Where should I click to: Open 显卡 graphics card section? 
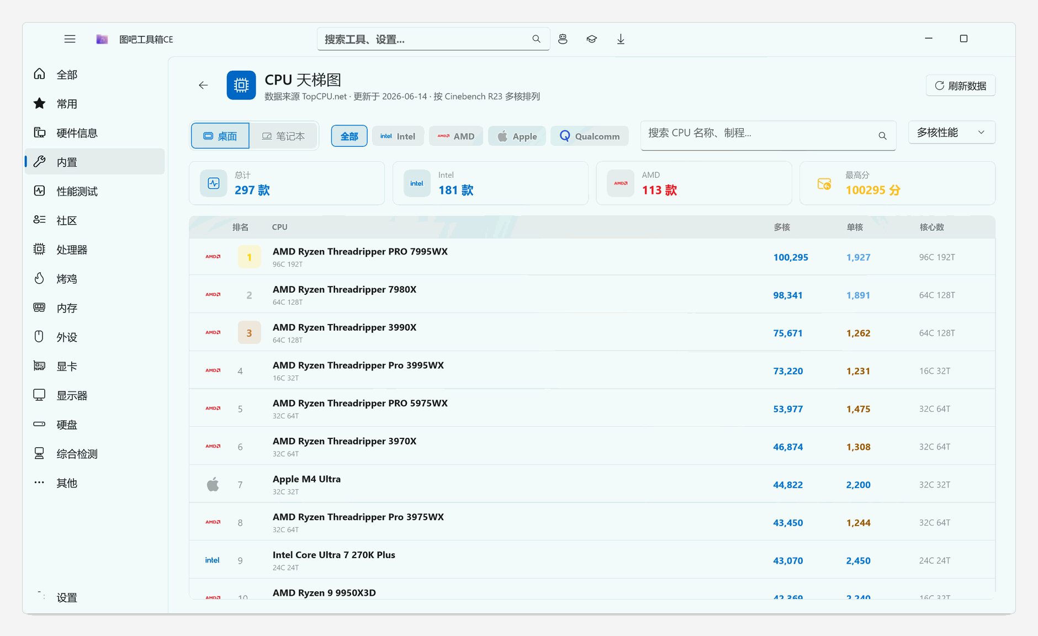tap(94, 367)
